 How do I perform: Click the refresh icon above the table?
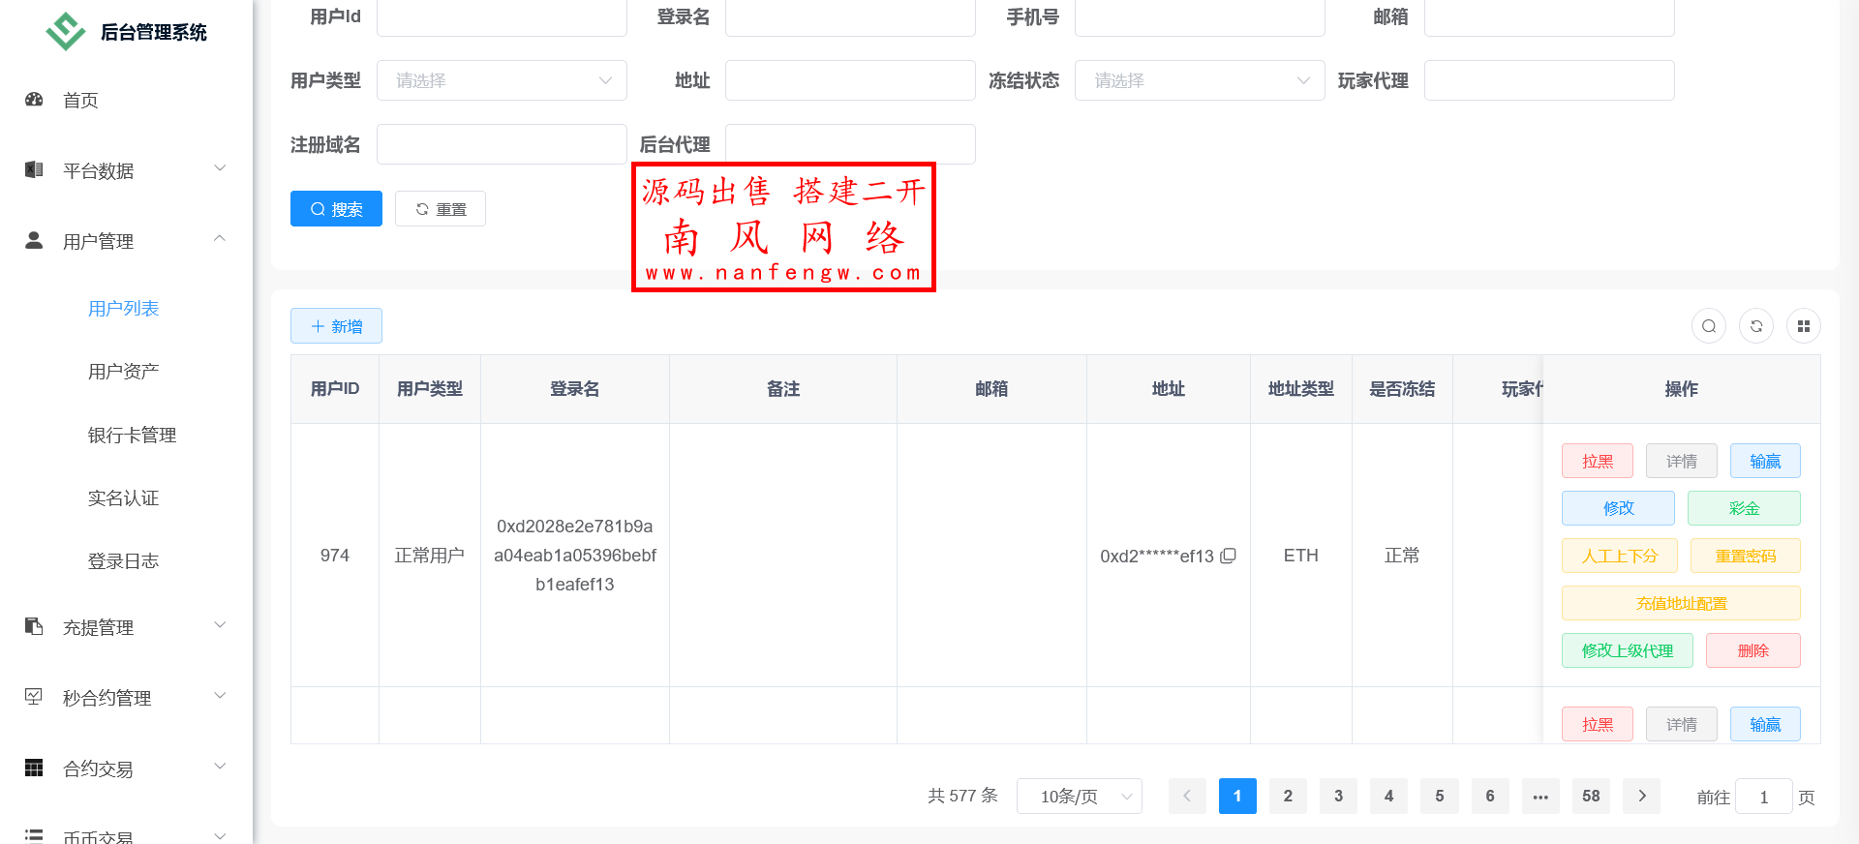(x=1756, y=326)
